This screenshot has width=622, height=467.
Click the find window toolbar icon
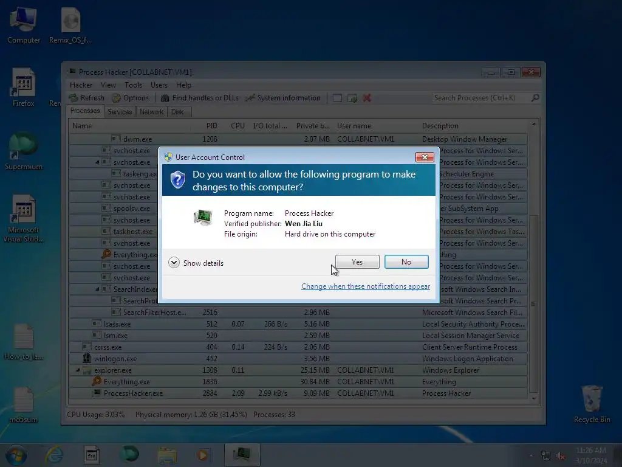(337, 98)
